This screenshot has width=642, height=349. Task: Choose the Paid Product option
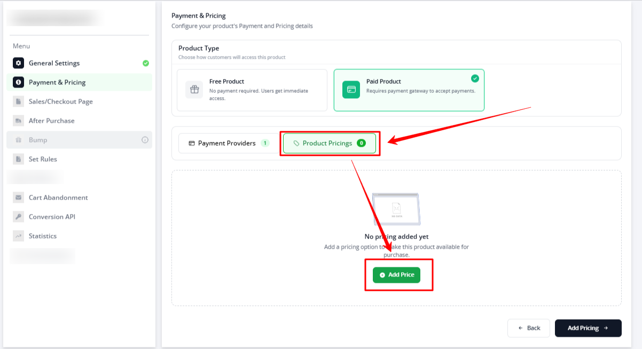click(409, 90)
